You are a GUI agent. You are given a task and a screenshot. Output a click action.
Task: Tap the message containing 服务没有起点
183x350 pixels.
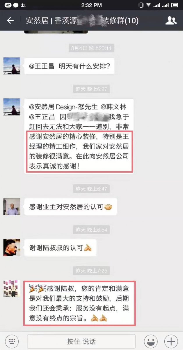[x=80, y=303]
